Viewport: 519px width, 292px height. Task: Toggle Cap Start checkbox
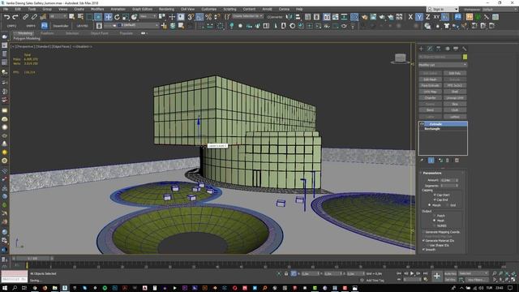435,195
